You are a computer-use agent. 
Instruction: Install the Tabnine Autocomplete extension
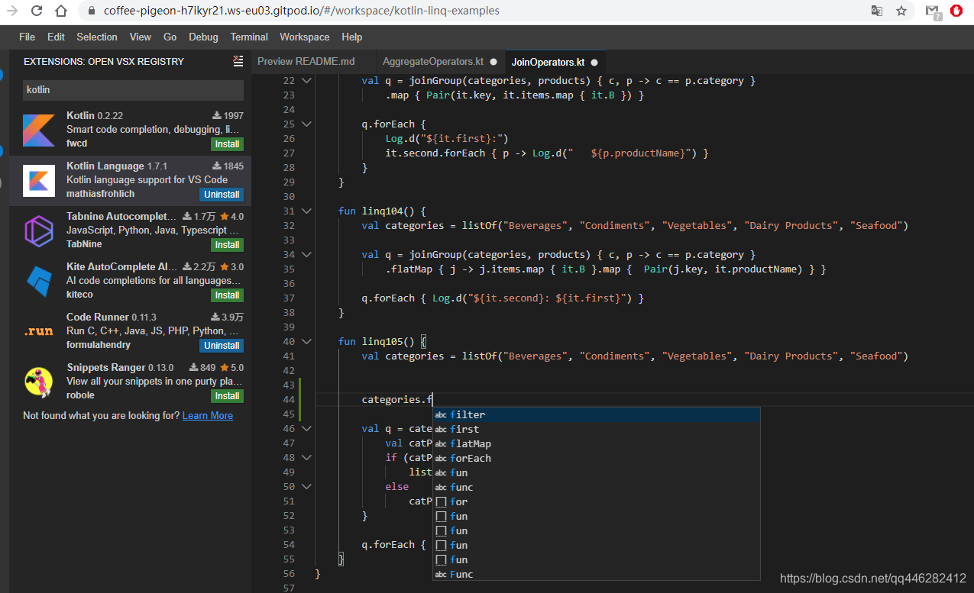point(227,245)
